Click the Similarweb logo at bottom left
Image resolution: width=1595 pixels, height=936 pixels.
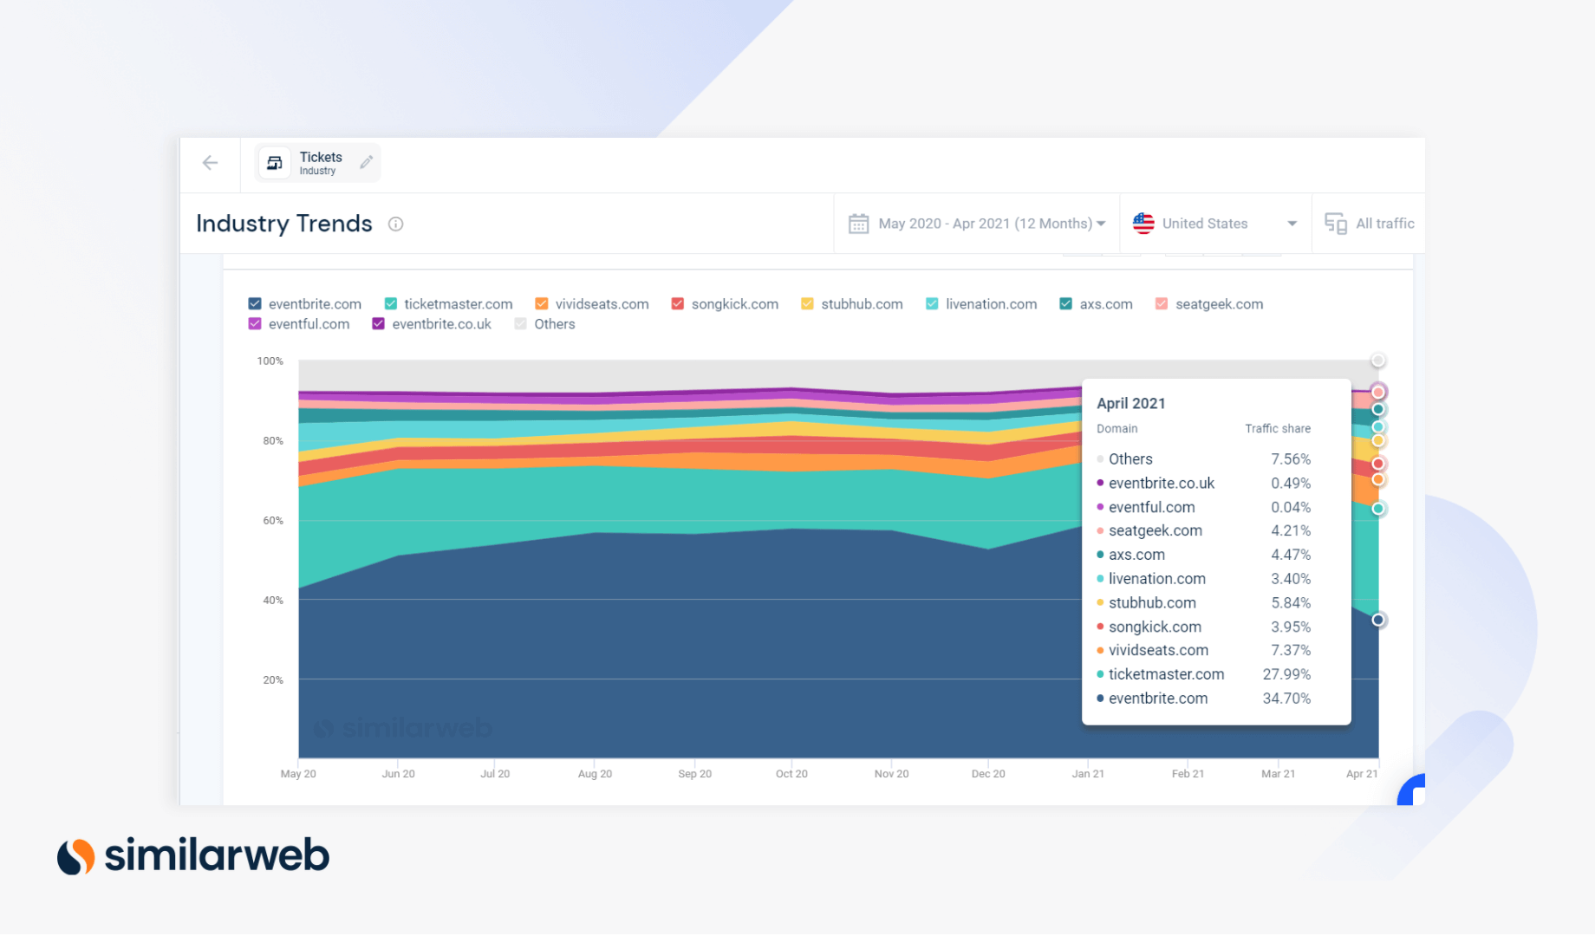point(193,855)
